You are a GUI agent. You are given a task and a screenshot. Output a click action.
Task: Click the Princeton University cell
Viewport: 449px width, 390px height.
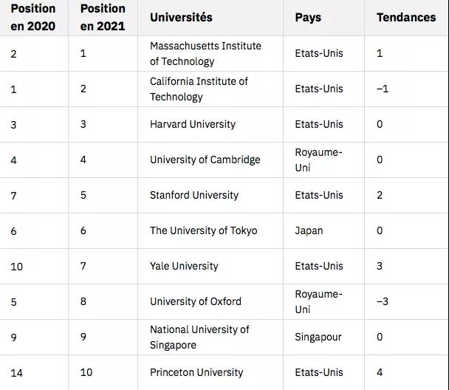click(196, 372)
